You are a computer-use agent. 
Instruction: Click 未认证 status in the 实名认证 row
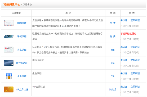click(x=124, y=47)
